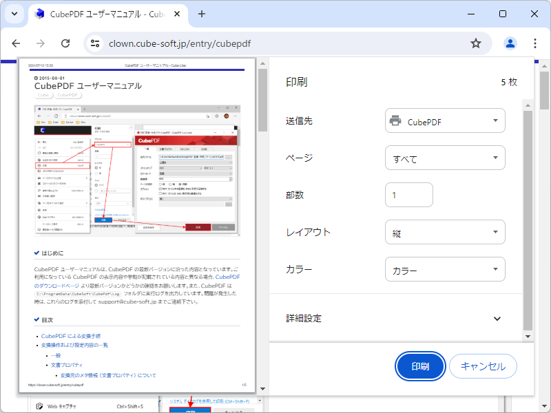Bookmark this page with the star icon

point(476,43)
